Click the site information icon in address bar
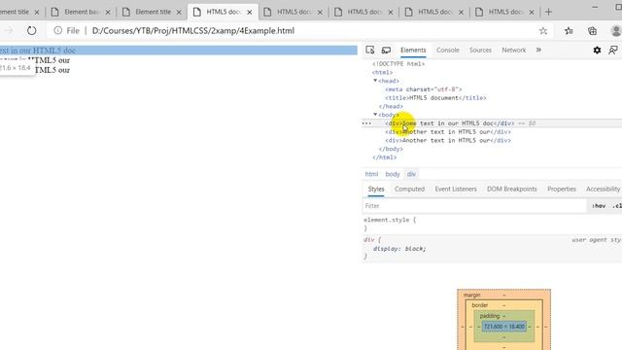622x350 pixels. click(58, 30)
